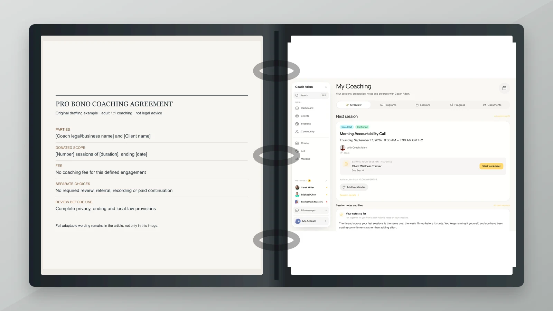Click the Manage sliders icon
The width and height of the screenshot is (553, 311).
click(297, 159)
